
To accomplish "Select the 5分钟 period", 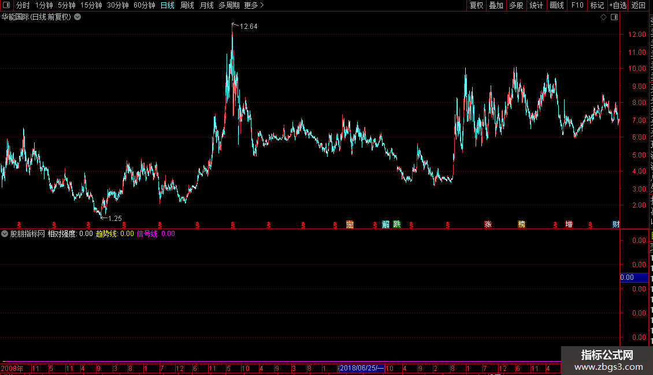I will tap(66, 5).
